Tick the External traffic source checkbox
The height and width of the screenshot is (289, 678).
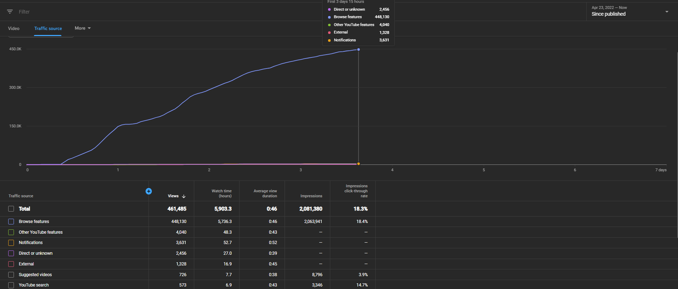(x=11, y=264)
